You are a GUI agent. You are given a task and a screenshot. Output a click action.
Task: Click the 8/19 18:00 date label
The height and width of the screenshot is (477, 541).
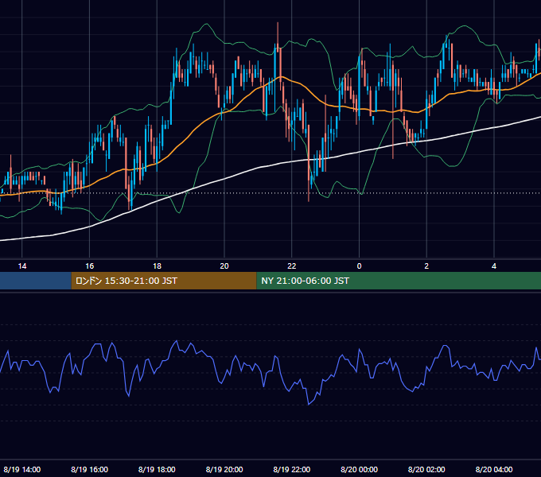coord(157,469)
